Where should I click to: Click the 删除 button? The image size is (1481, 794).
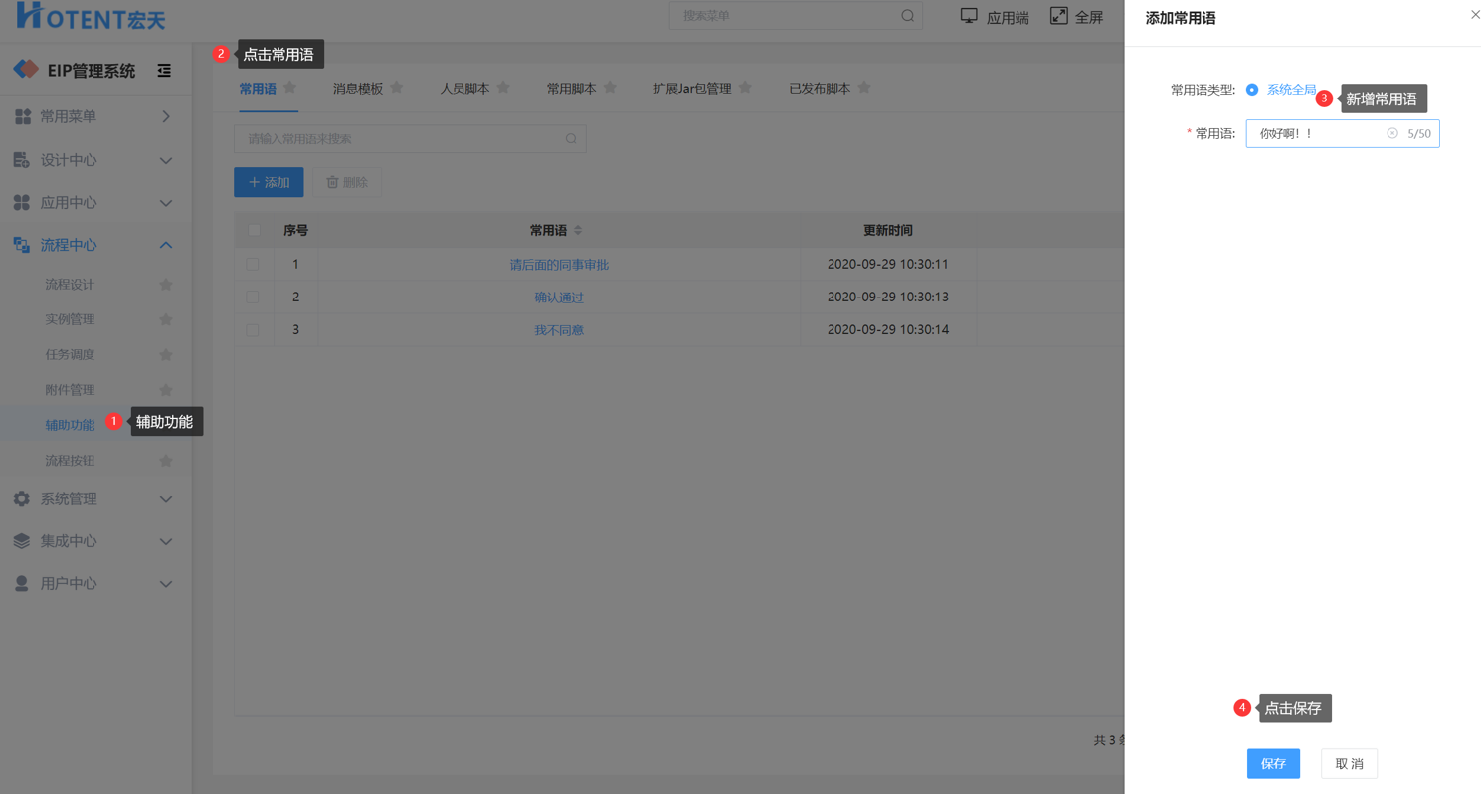[x=347, y=182]
